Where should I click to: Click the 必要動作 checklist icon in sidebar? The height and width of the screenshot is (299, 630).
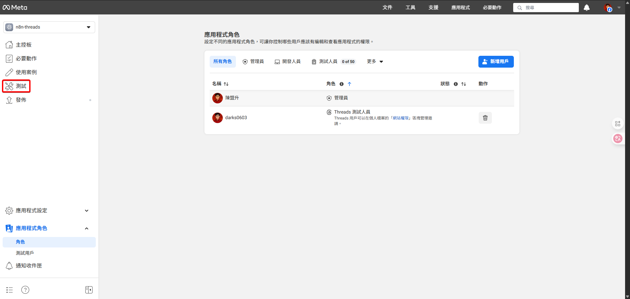coord(9,58)
